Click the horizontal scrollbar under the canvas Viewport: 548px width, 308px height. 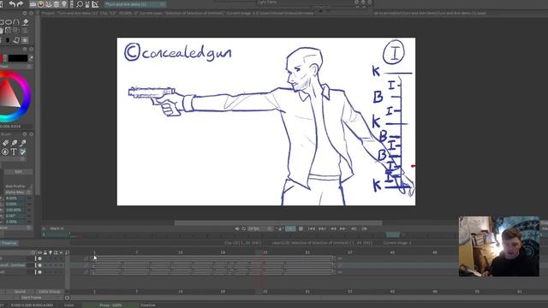pos(278,222)
